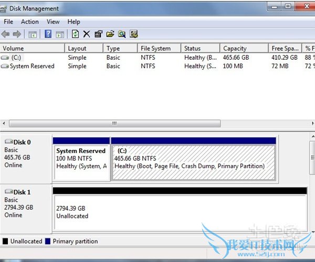
Task: Click the Back arrow toolbar icon
Action: tap(6, 34)
